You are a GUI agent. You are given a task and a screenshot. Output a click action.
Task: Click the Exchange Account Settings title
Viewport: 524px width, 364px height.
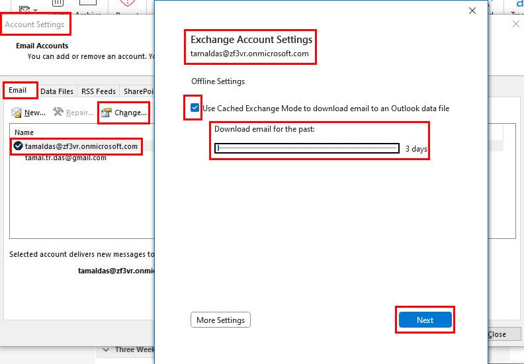click(x=251, y=40)
